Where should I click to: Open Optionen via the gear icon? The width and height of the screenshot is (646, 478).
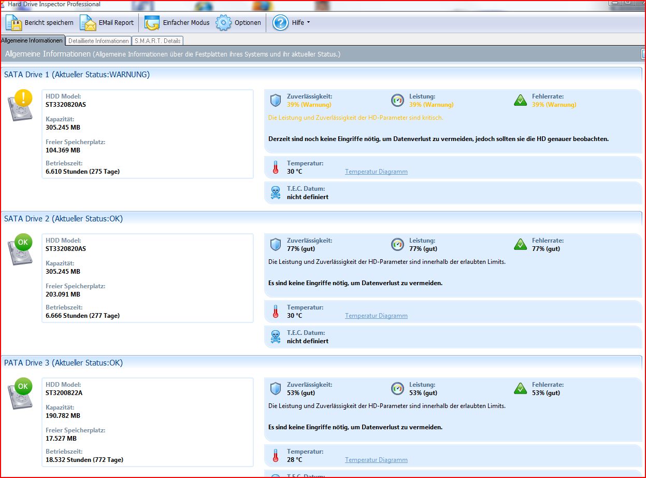[x=224, y=23]
